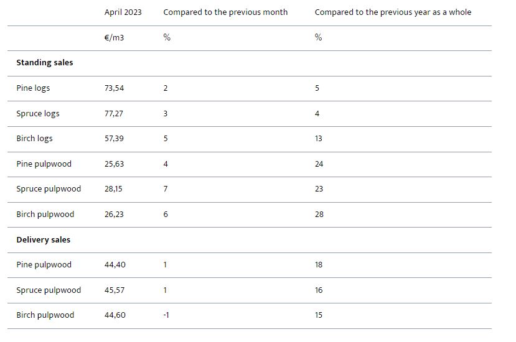Viewport: 516px width, 342px height.
Task: Click Spruce pulpwood under Delivery sales
Action: coord(49,290)
